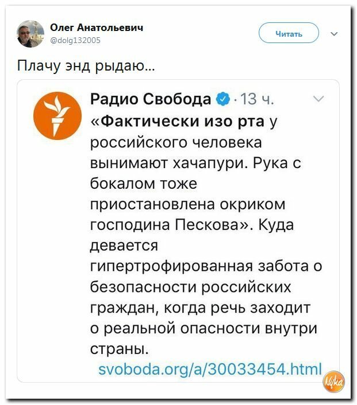Click the words гипертрофированная забота
The height and width of the screenshot is (405, 357).
coord(199,266)
